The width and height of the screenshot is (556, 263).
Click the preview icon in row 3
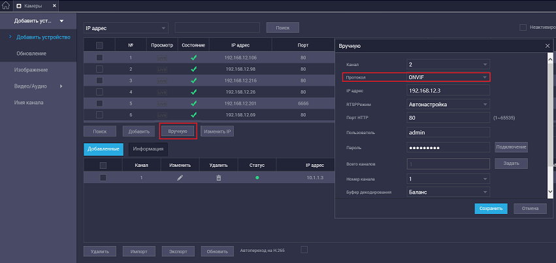point(162,80)
